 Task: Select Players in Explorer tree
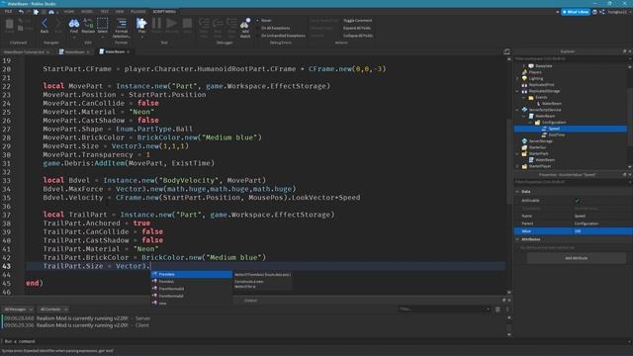pos(535,72)
